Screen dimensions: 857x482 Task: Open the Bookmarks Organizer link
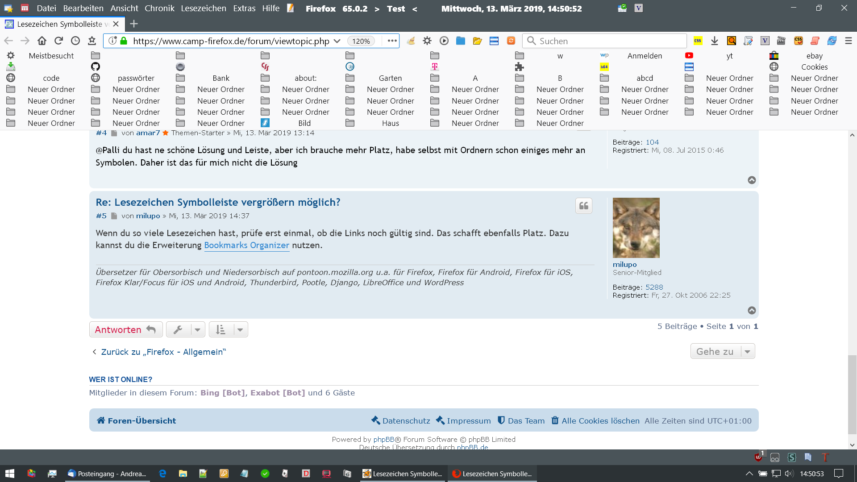tap(246, 245)
